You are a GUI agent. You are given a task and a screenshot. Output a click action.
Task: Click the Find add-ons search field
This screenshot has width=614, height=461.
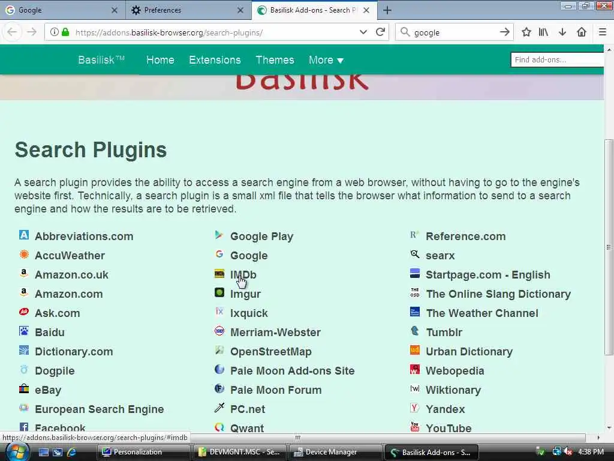[x=557, y=59]
